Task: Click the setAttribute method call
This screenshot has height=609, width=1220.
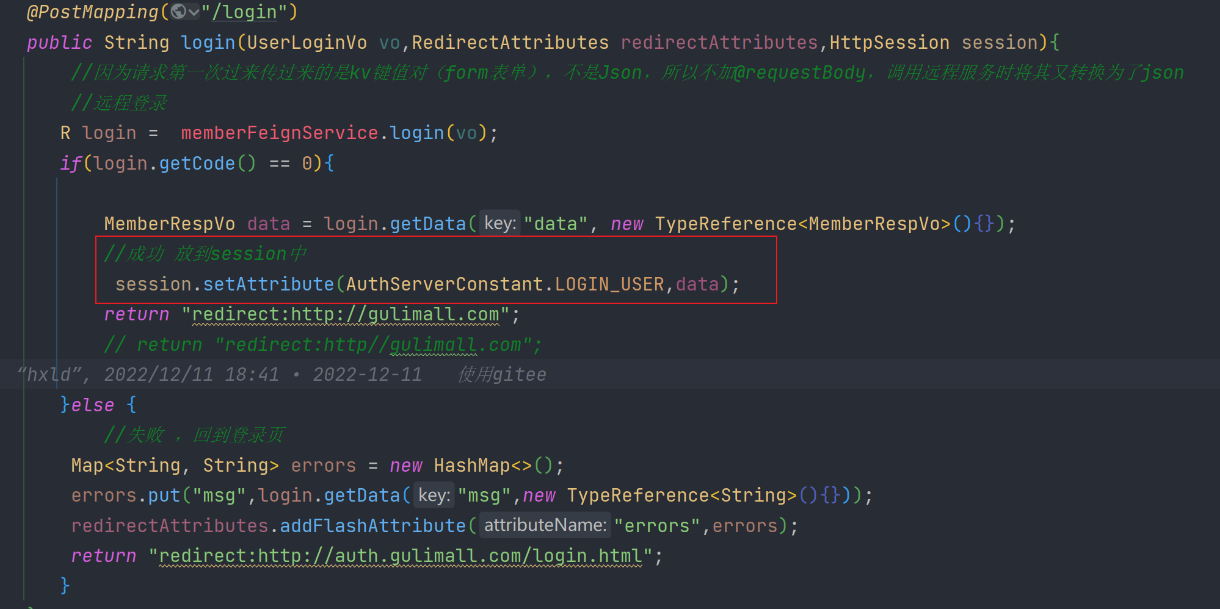Action: click(x=269, y=284)
